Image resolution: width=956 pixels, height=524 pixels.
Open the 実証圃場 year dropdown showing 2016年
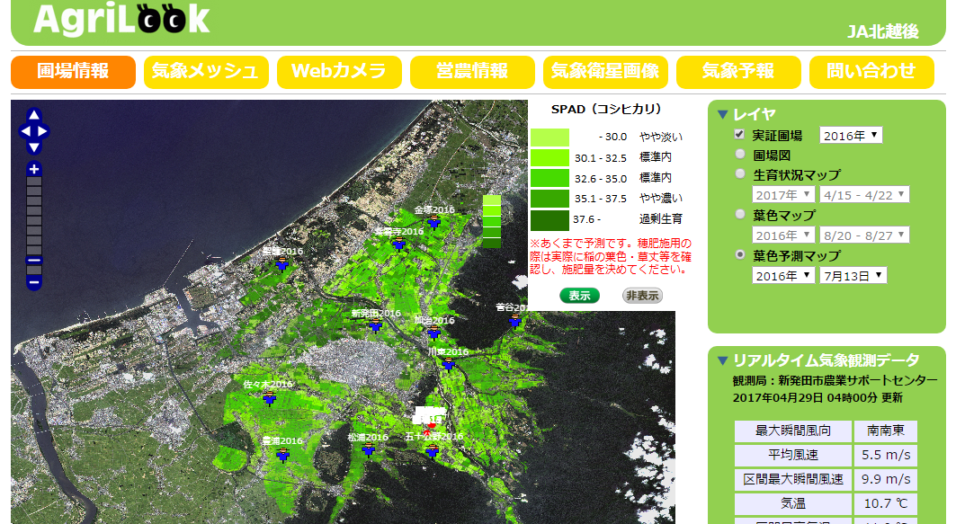click(x=851, y=135)
